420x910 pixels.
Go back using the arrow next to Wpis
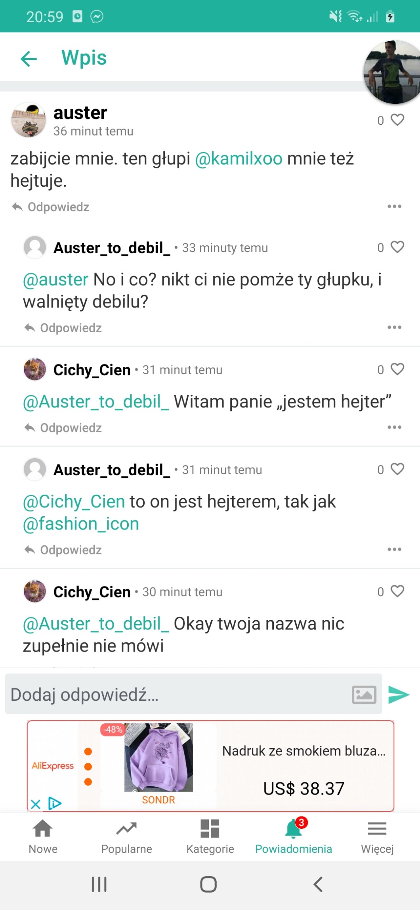coord(29,59)
